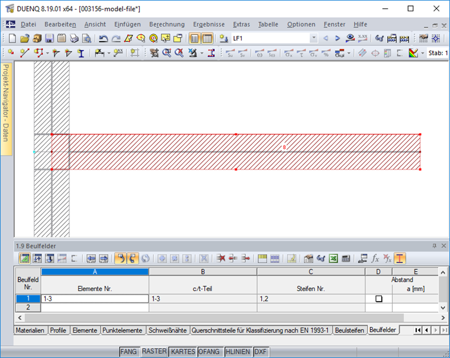Click the zoom window magnifier icon
The image size is (450, 358).
(x=166, y=53)
